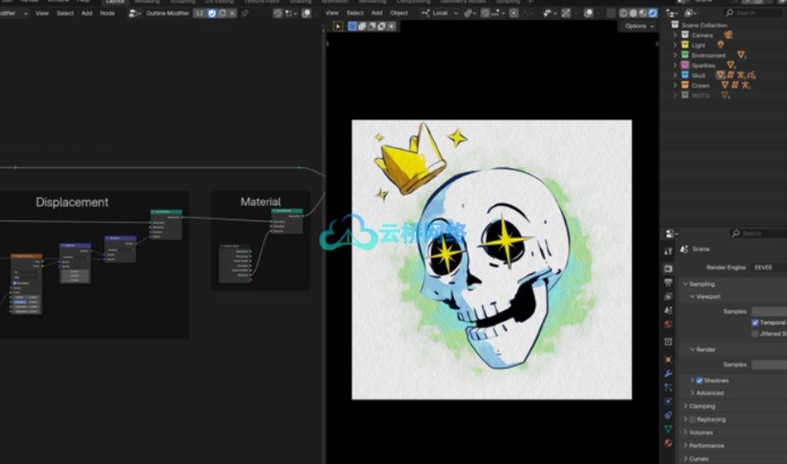This screenshot has height=464, width=787.
Task: Switch viewport to solid shading
Action: pyautogui.click(x=633, y=13)
